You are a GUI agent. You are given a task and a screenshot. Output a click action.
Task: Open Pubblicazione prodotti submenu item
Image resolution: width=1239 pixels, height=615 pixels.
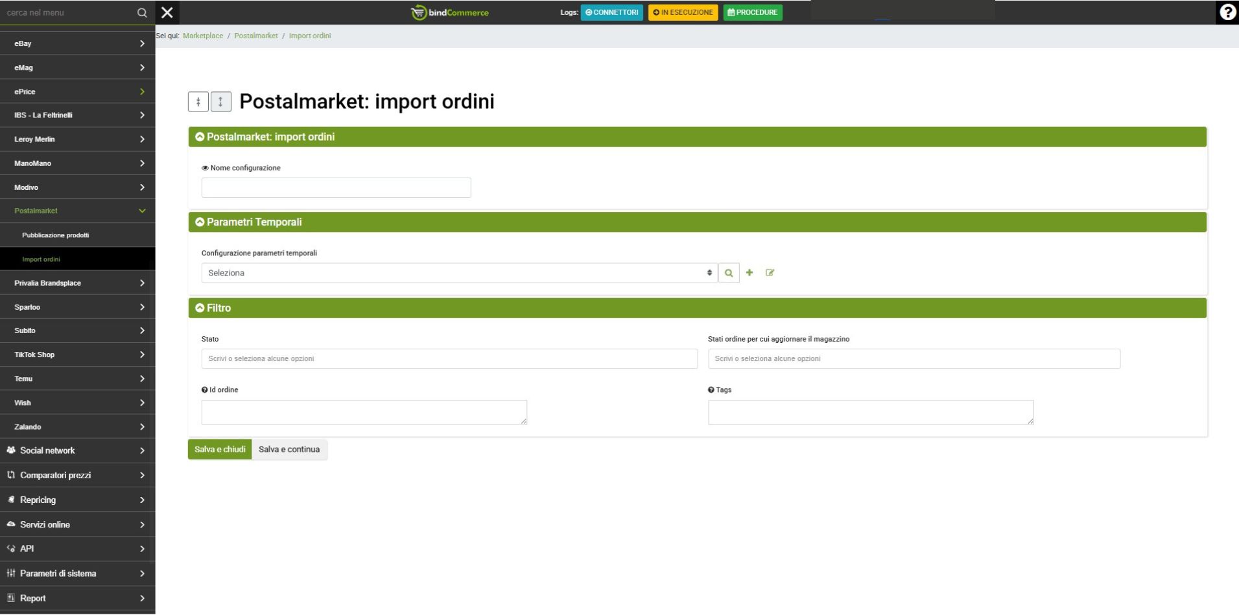[56, 235]
